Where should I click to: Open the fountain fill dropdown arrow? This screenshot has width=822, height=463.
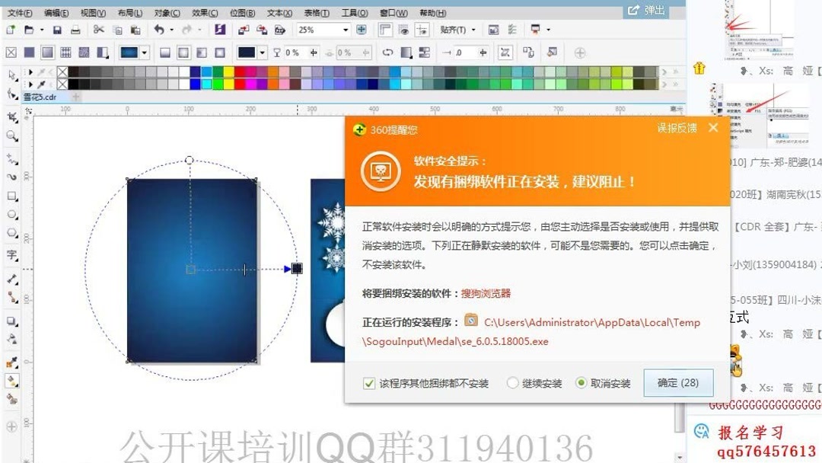tap(144, 53)
